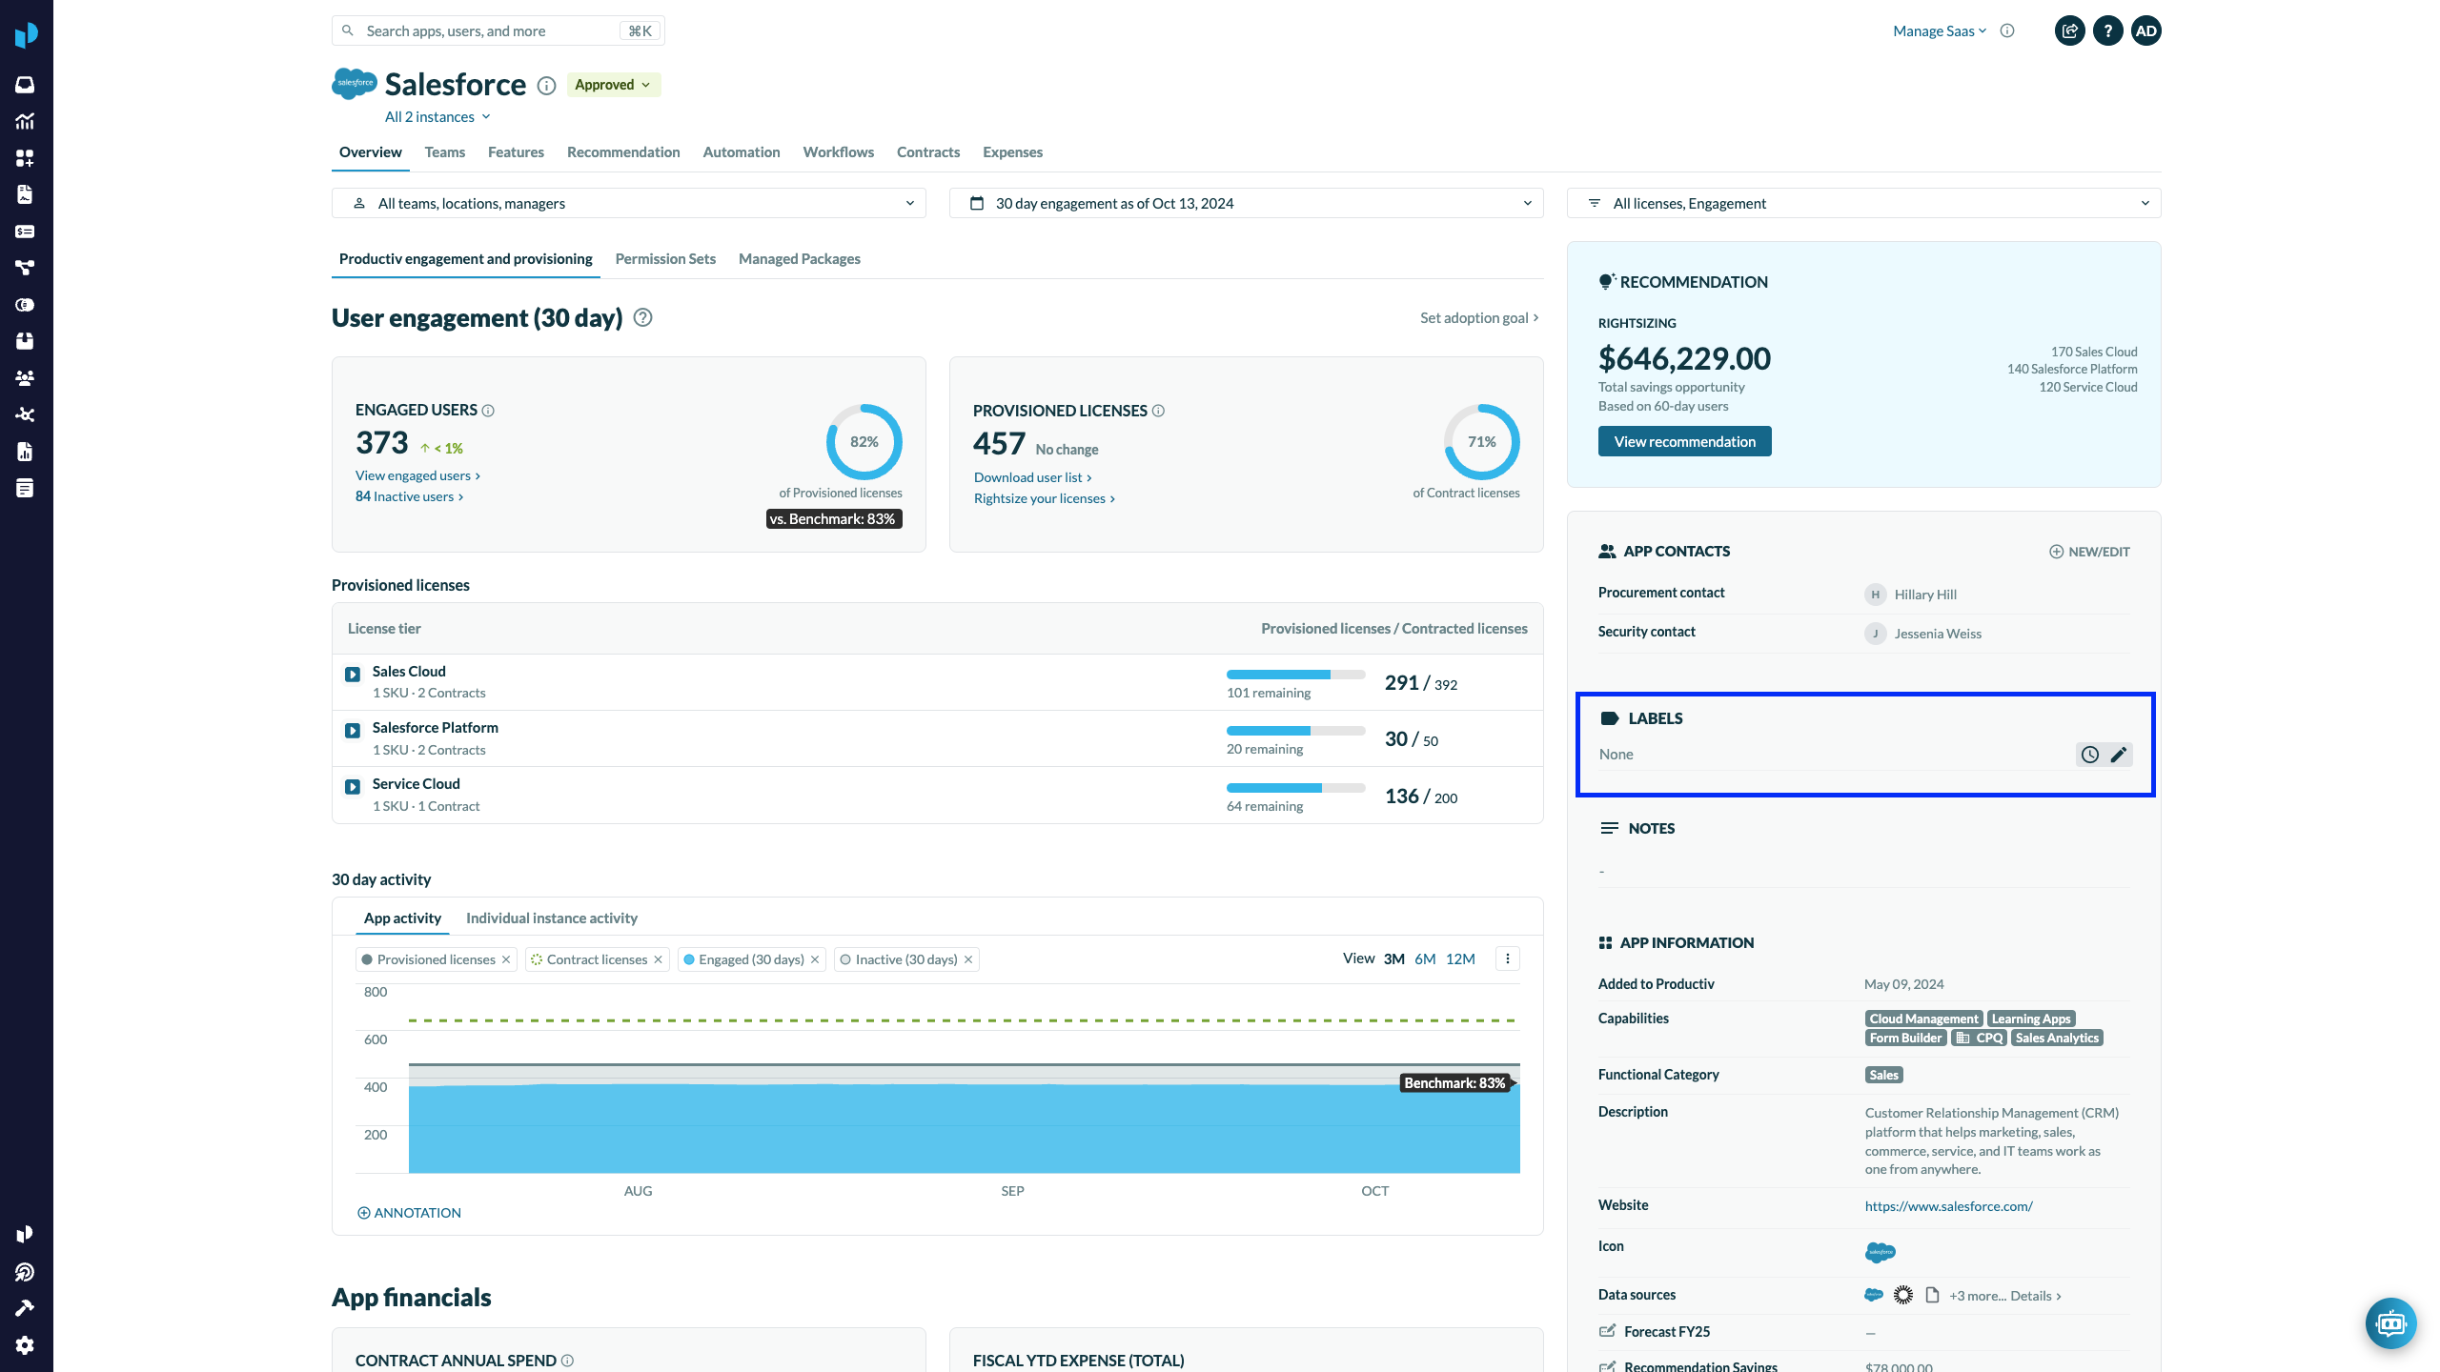This screenshot has height=1372, width=2440.
Task: Click the chatbot assistant icon
Action: click(2390, 1322)
